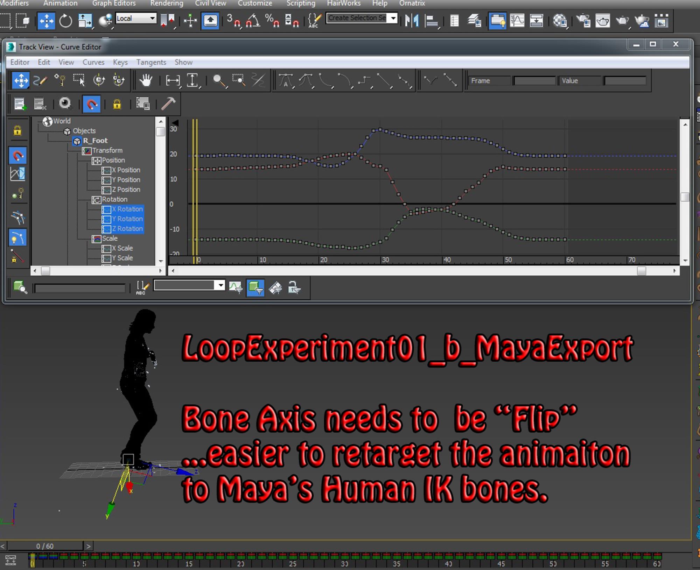Collapse the Transform tree node

(x=86, y=150)
